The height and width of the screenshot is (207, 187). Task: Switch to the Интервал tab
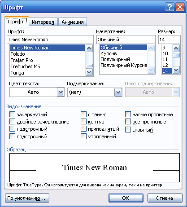pos(43,22)
